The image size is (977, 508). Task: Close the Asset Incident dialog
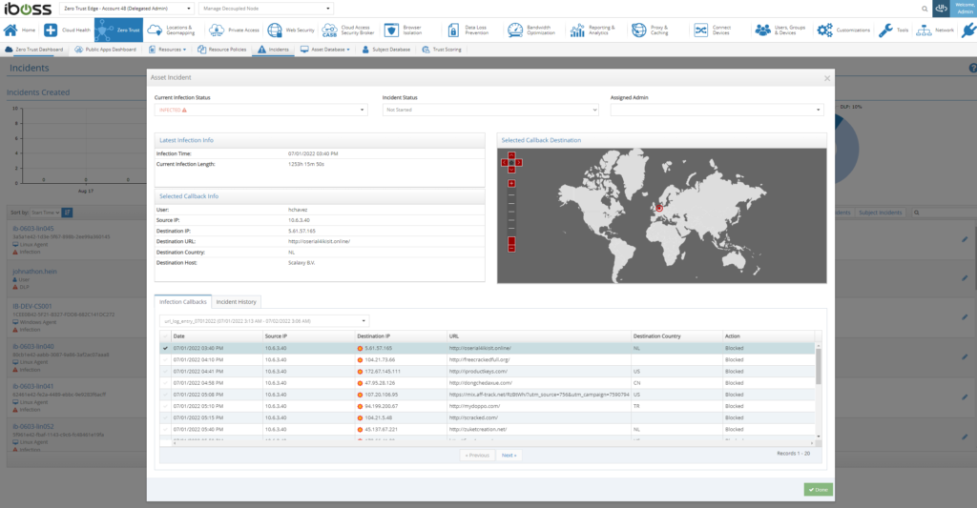827,78
